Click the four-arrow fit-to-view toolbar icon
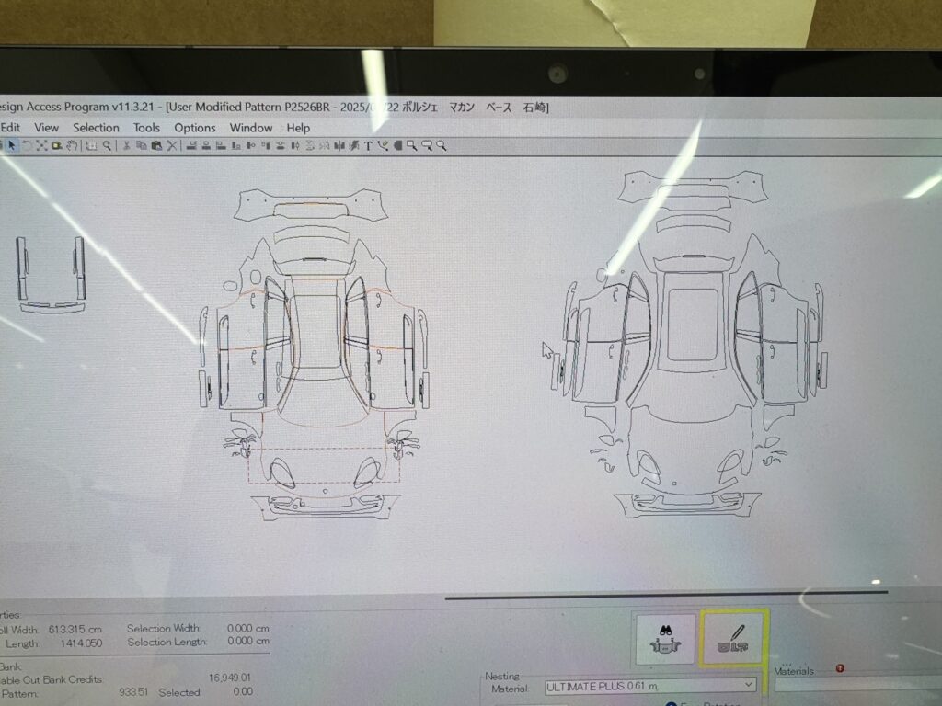 pyautogui.click(x=41, y=145)
